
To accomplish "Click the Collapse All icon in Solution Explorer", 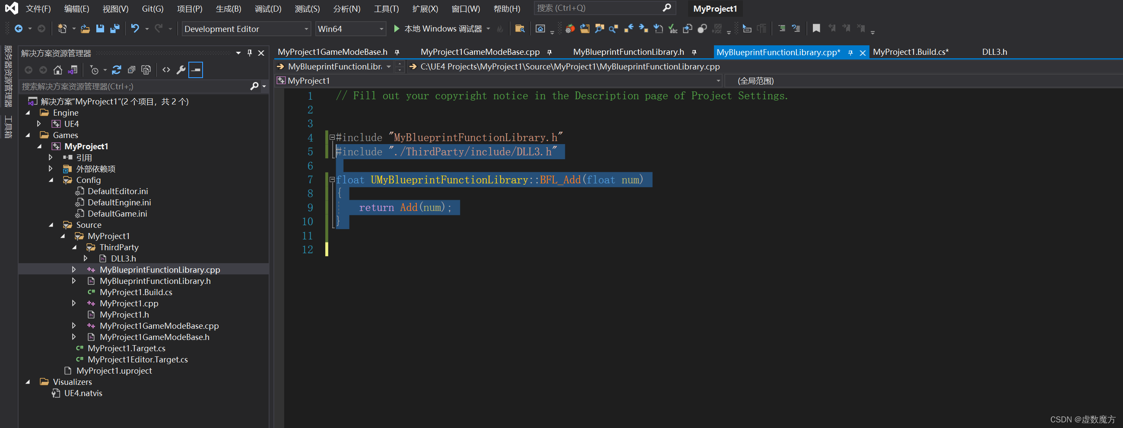I will (x=131, y=69).
